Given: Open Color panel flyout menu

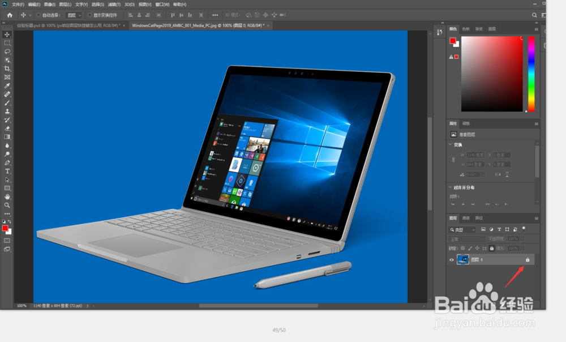Looking at the screenshot, I should [537, 29].
